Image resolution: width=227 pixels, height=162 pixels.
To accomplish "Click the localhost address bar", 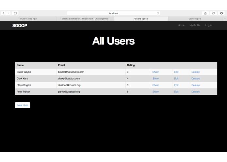I will pyautogui.click(x=114, y=13).
